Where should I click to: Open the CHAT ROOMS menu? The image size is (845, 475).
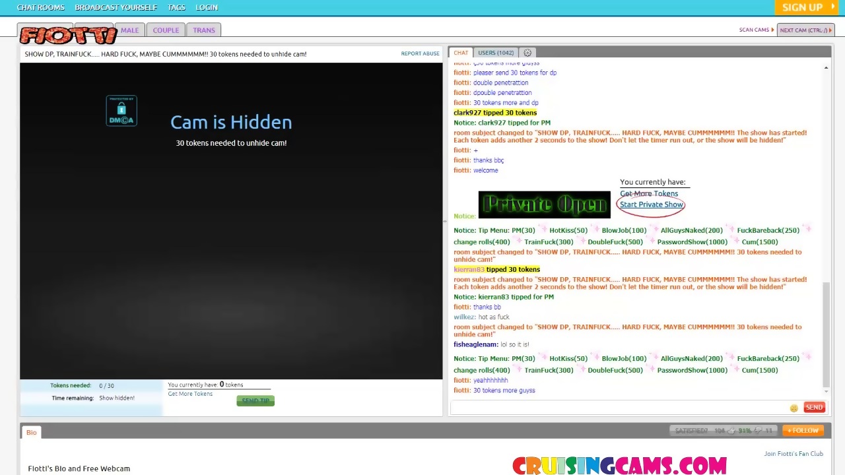coord(41,7)
